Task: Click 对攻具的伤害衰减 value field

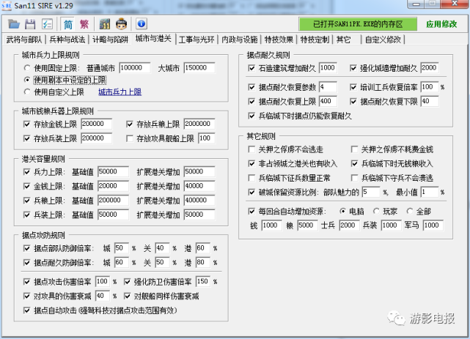Action: 103,296
